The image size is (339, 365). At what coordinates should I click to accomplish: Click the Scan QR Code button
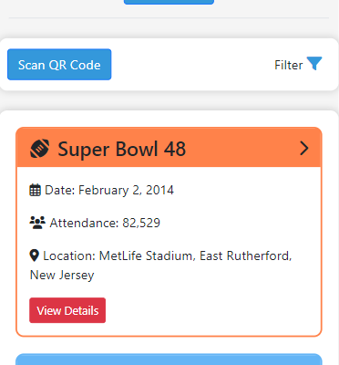tap(59, 65)
